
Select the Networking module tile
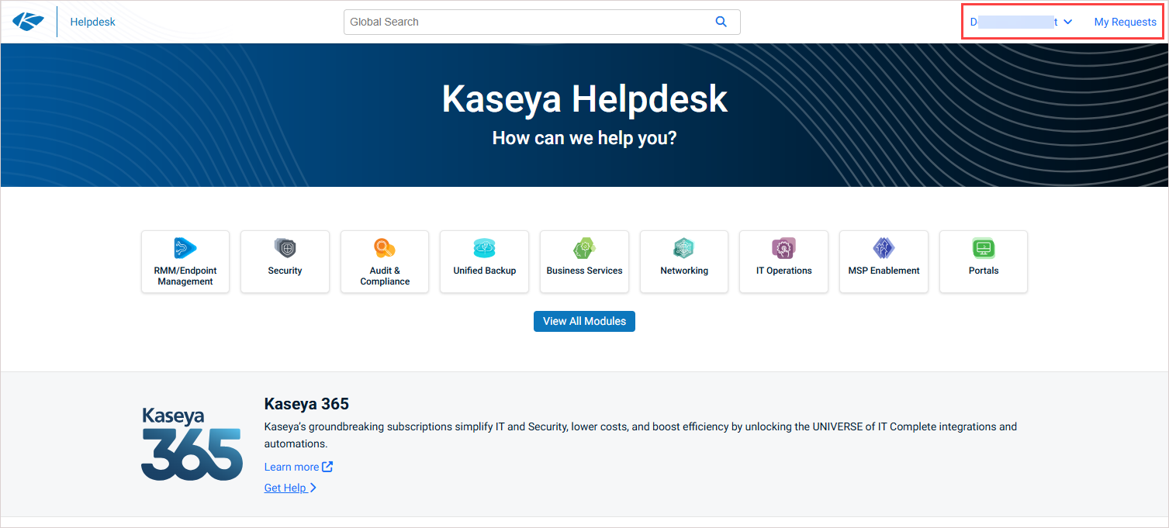[683, 261]
